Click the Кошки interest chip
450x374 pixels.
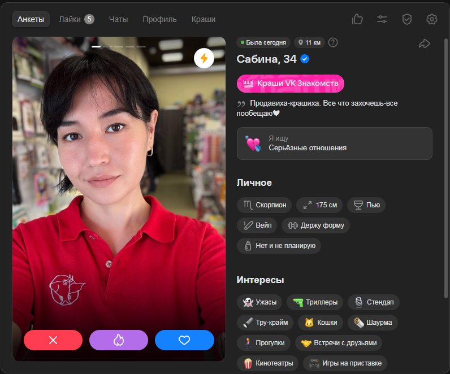(x=321, y=323)
